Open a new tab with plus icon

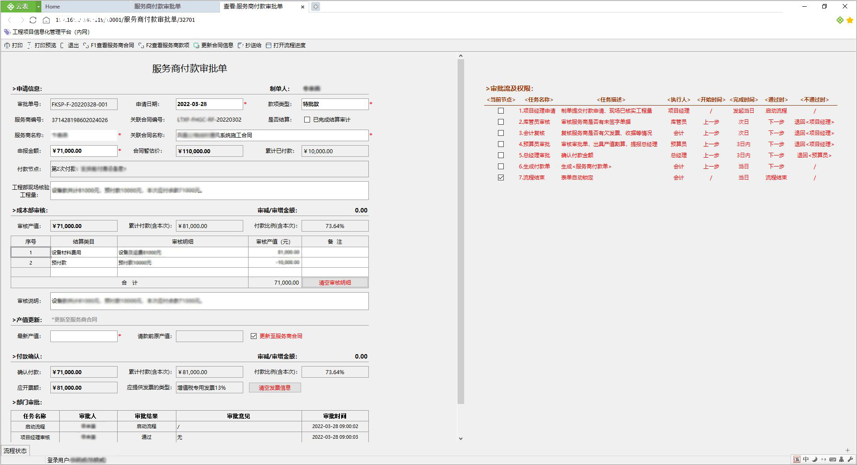point(315,7)
